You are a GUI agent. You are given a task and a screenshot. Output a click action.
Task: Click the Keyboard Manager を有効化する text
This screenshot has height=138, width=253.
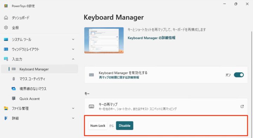(x=123, y=73)
